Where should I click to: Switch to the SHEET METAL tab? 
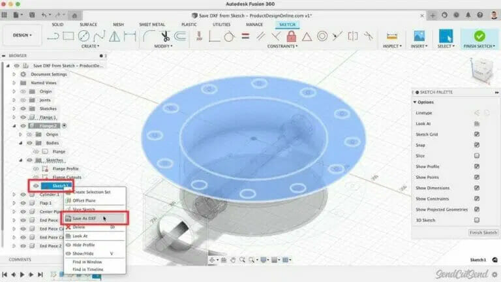[152, 24]
